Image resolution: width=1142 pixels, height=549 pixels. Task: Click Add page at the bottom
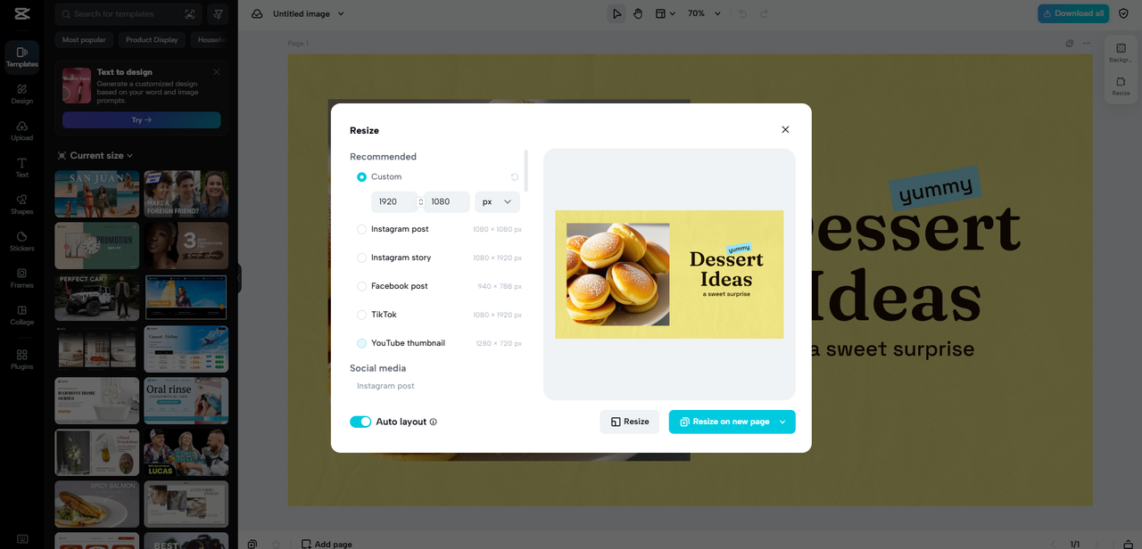(327, 544)
